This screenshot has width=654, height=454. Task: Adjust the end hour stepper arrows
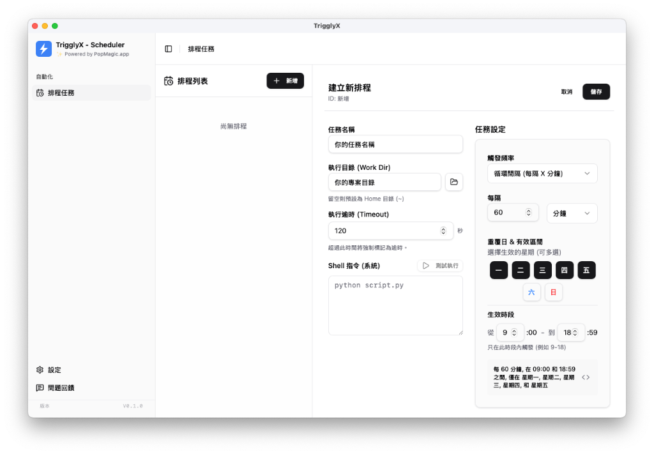pyautogui.click(x=575, y=332)
